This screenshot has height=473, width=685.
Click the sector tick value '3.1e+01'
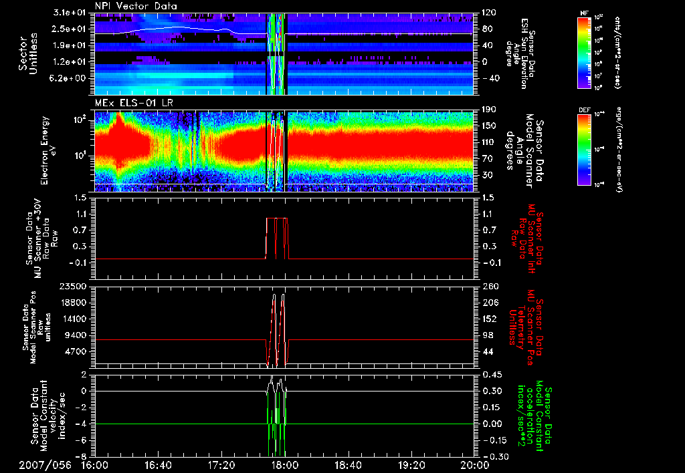70,13
